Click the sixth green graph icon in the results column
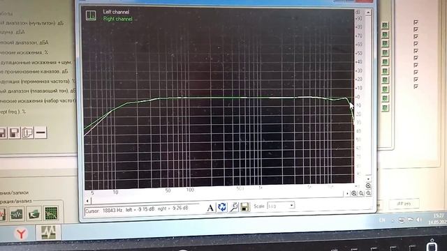This screenshot has height=251, width=447. pyautogui.click(x=385, y=71)
